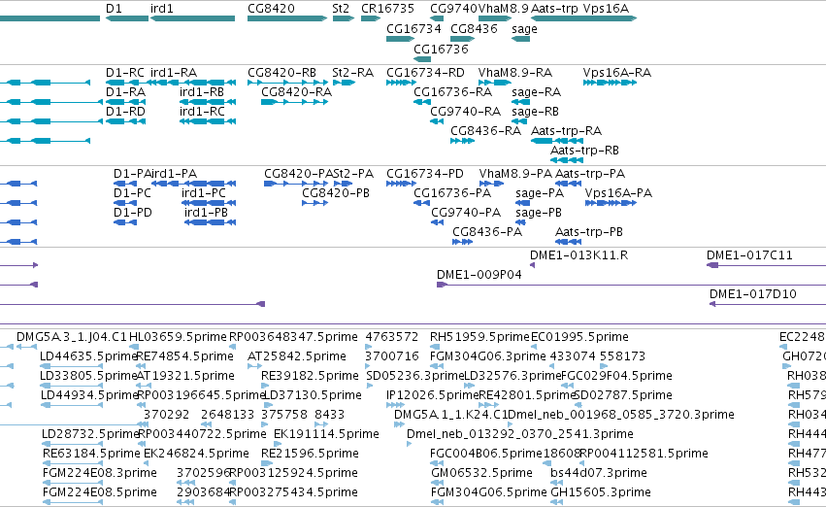Click label AT25842.5prime
Viewport: 826px width, 507px height.
pyautogui.click(x=297, y=356)
